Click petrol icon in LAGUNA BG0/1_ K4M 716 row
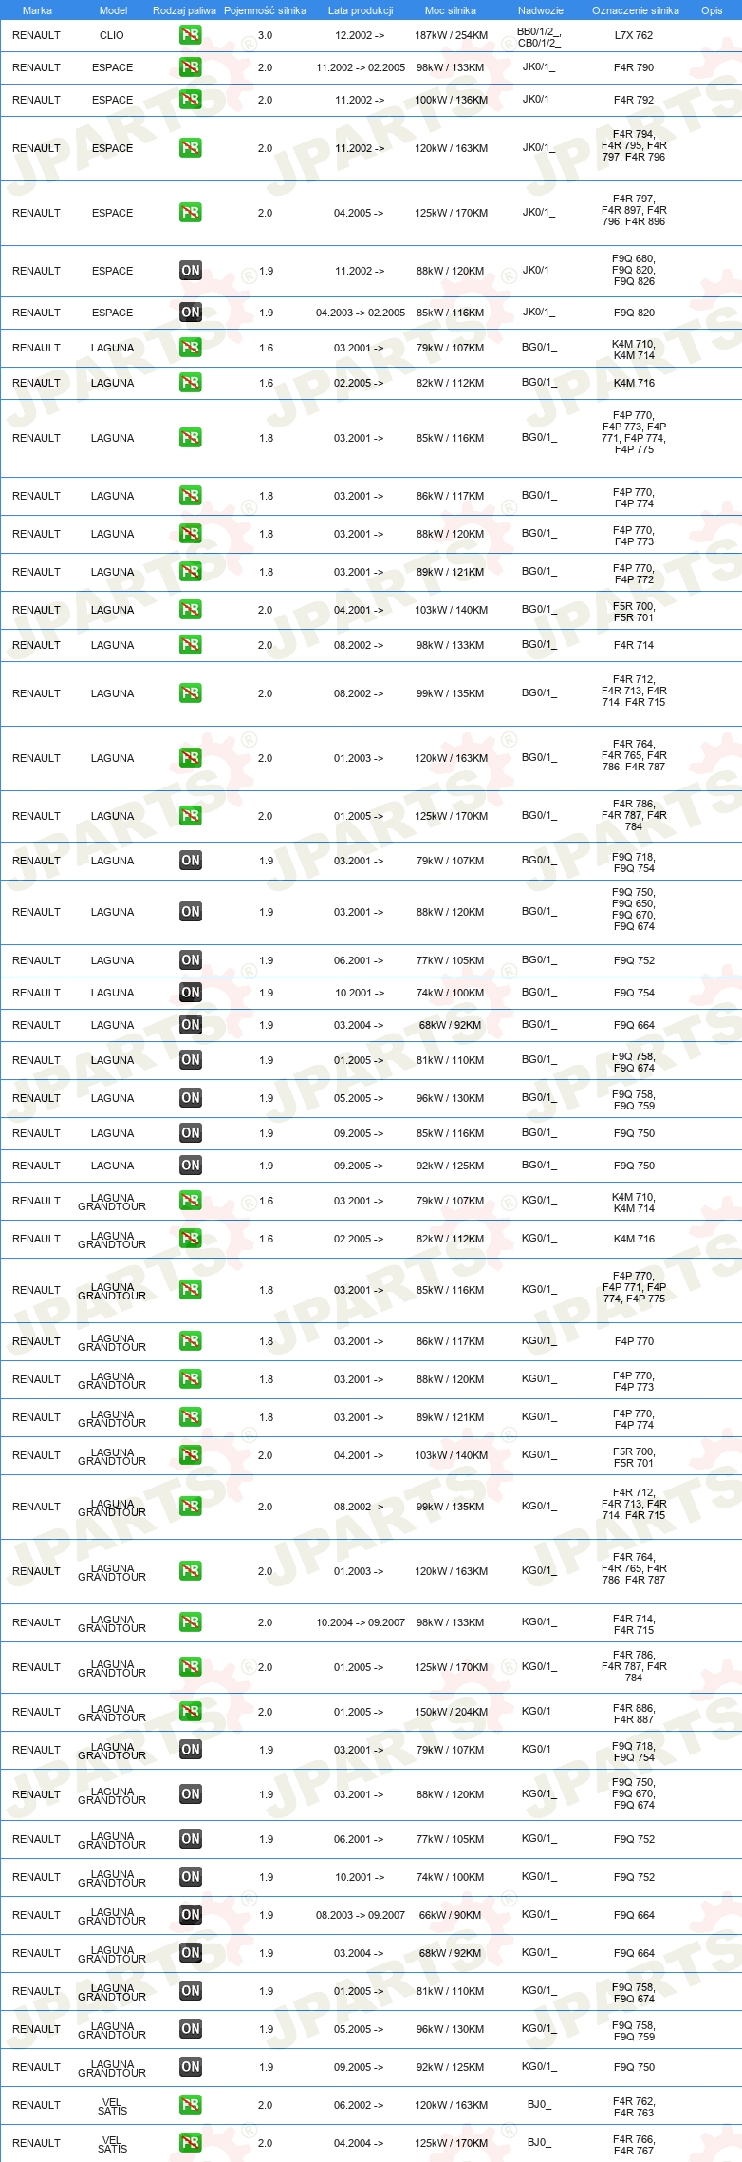Image resolution: width=742 pixels, height=2162 pixels. (x=191, y=383)
